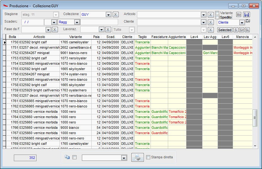The image size is (262, 169).
Task: Click the 352 count field
Action: click(25, 158)
